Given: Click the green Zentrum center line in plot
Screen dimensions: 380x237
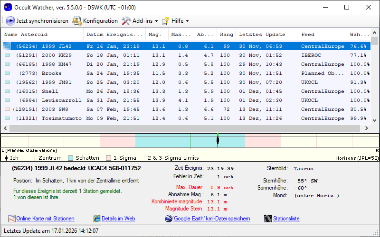Looking at the screenshot, I should point(190,140).
